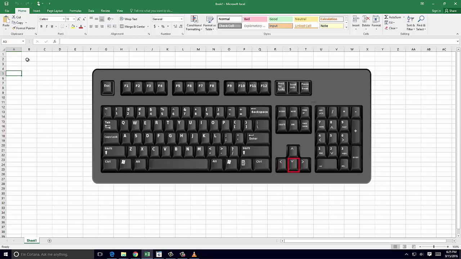The width and height of the screenshot is (461, 259).
Task: Apply the Neutral cell style
Action: (x=306, y=19)
